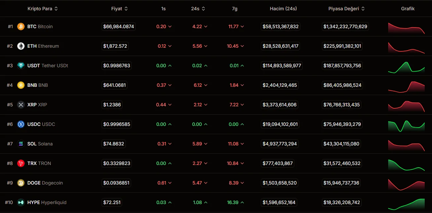Click the TRON coin logo
The height and width of the screenshot is (213, 432).
[x=21, y=163]
